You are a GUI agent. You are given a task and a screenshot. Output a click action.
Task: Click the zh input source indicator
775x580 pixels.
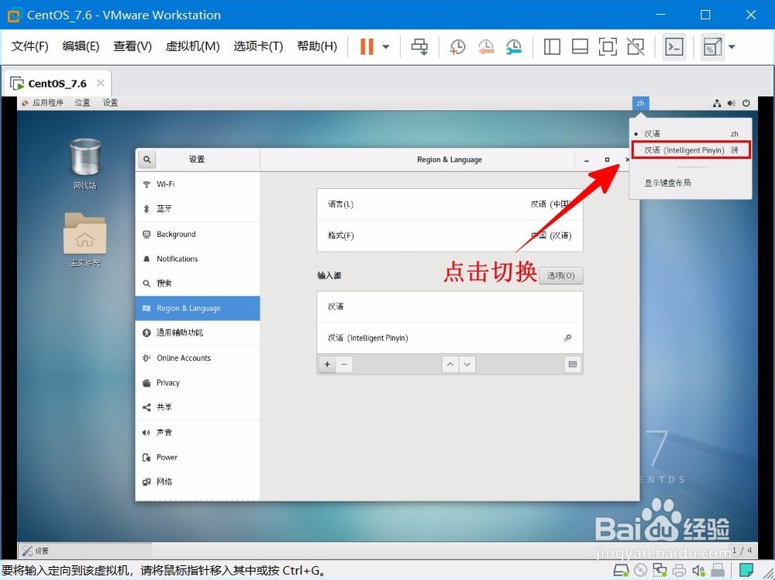pos(640,103)
